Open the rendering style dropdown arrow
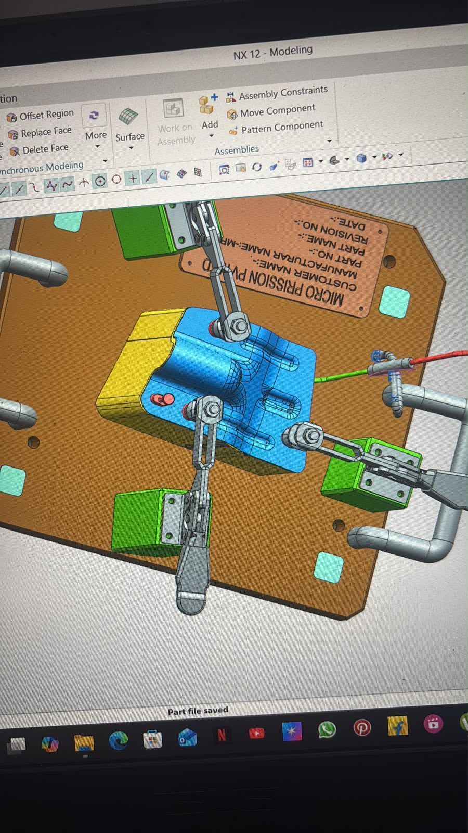 [x=374, y=157]
